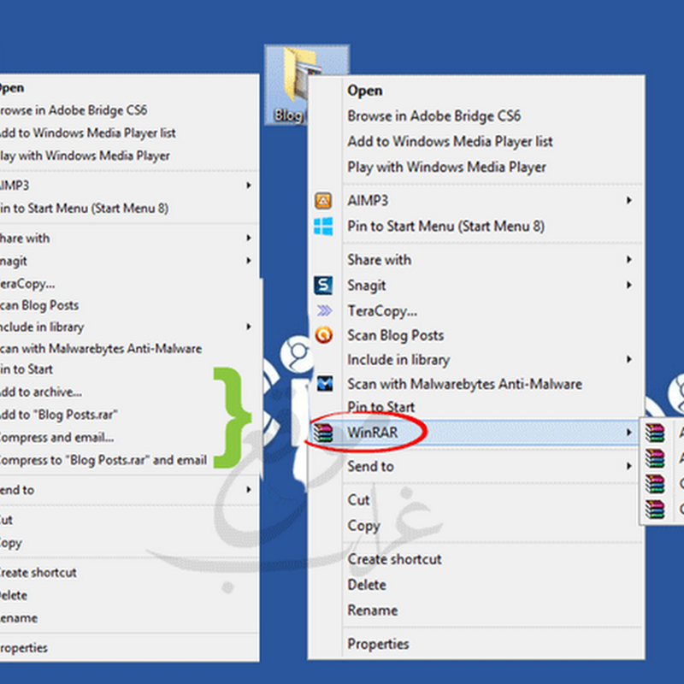The image size is (684, 684).
Task: Select Compress to "Blog Posts.rar" and email
Action: point(103,460)
